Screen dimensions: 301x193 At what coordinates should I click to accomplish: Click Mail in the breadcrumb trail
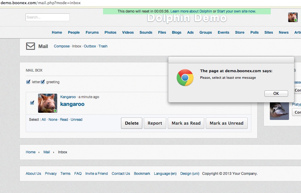point(47,152)
